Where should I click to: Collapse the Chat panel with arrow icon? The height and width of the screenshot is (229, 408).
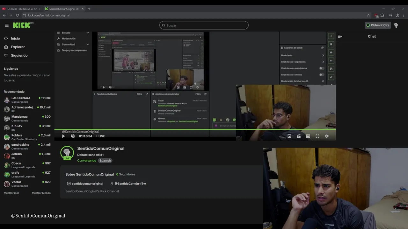(x=340, y=36)
